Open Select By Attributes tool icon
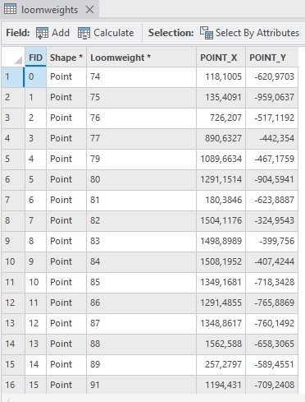Image resolution: width=305 pixels, height=402 pixels. pyautogui.click(x=207, y=33)
